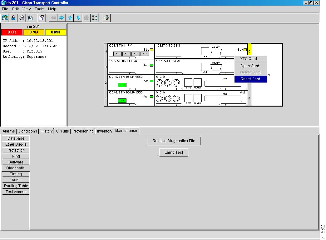Click the LAN port on slot 5 XTC card
The height and width of the screenshot is (240, 326).
pyautogui.click(x=205, y=51)
